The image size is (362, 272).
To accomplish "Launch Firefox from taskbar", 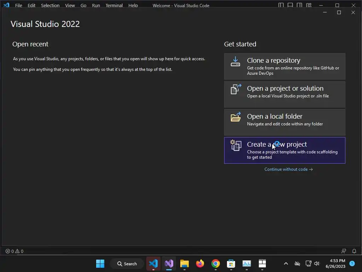I will tap(200, 263).
